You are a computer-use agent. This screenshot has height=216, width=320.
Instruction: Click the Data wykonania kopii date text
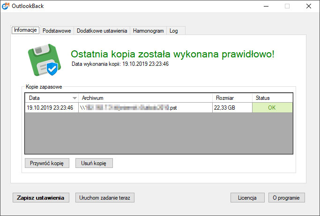(x=120, y=64)
